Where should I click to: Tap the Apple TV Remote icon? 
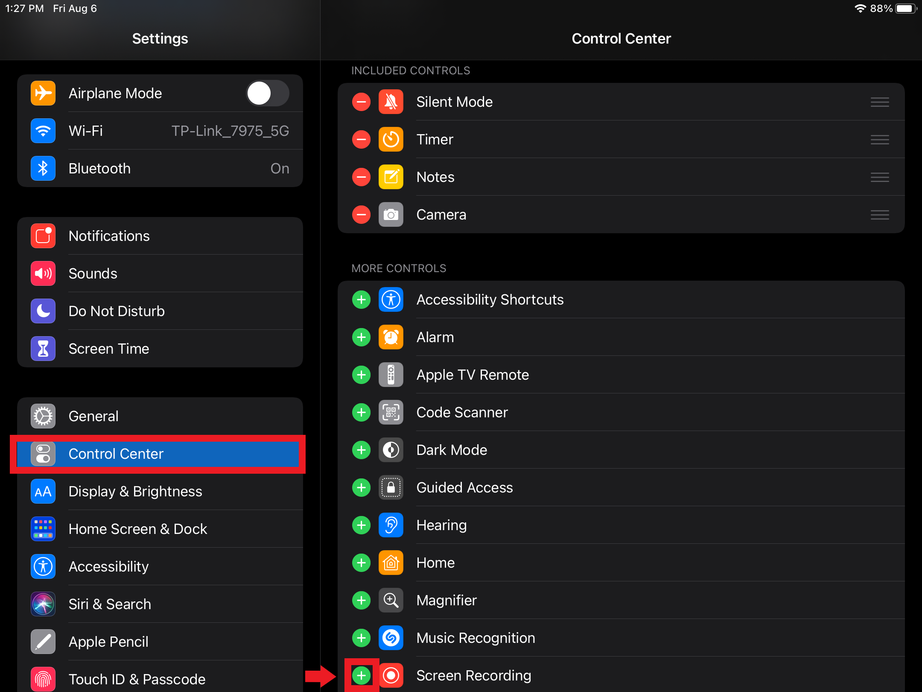pos(391,375)
